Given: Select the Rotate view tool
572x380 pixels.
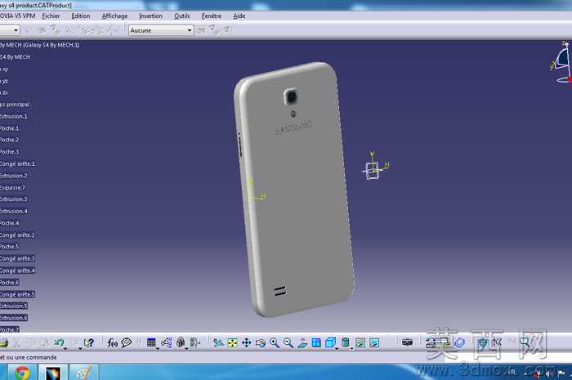Looking at the screenshot, I should point(261,342).
